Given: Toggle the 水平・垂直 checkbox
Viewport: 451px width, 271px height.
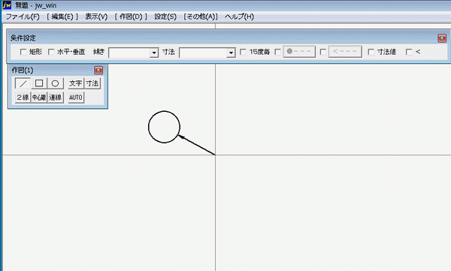Looking at the screenshot, I should point(51,52).
